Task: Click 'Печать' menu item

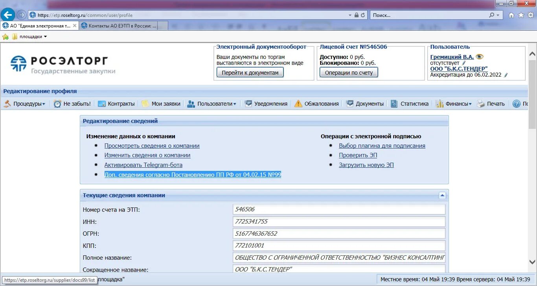Action: coord(496,104)
